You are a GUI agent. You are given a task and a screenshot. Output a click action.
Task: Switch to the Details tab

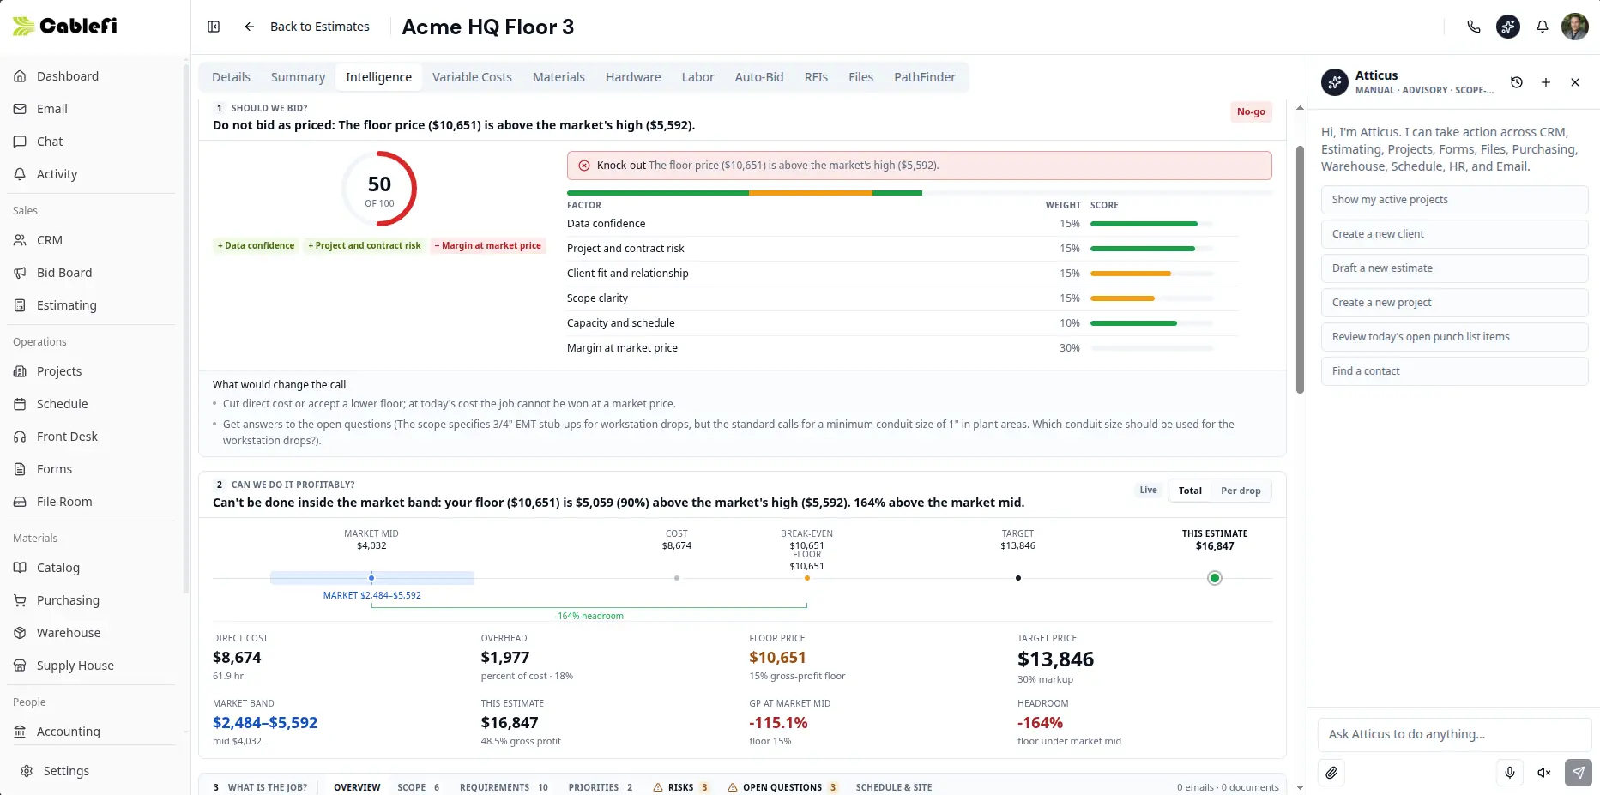tap(231, 77)
